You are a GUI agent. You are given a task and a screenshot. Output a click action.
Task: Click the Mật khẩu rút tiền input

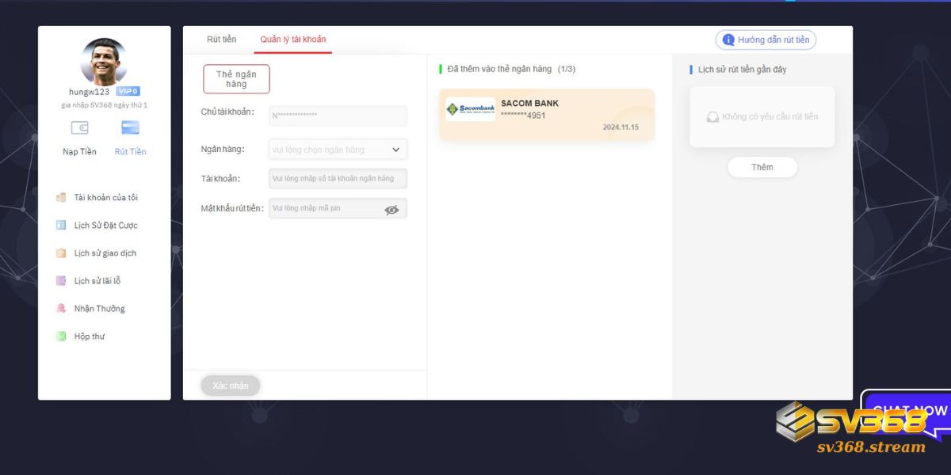click(338, 208)
